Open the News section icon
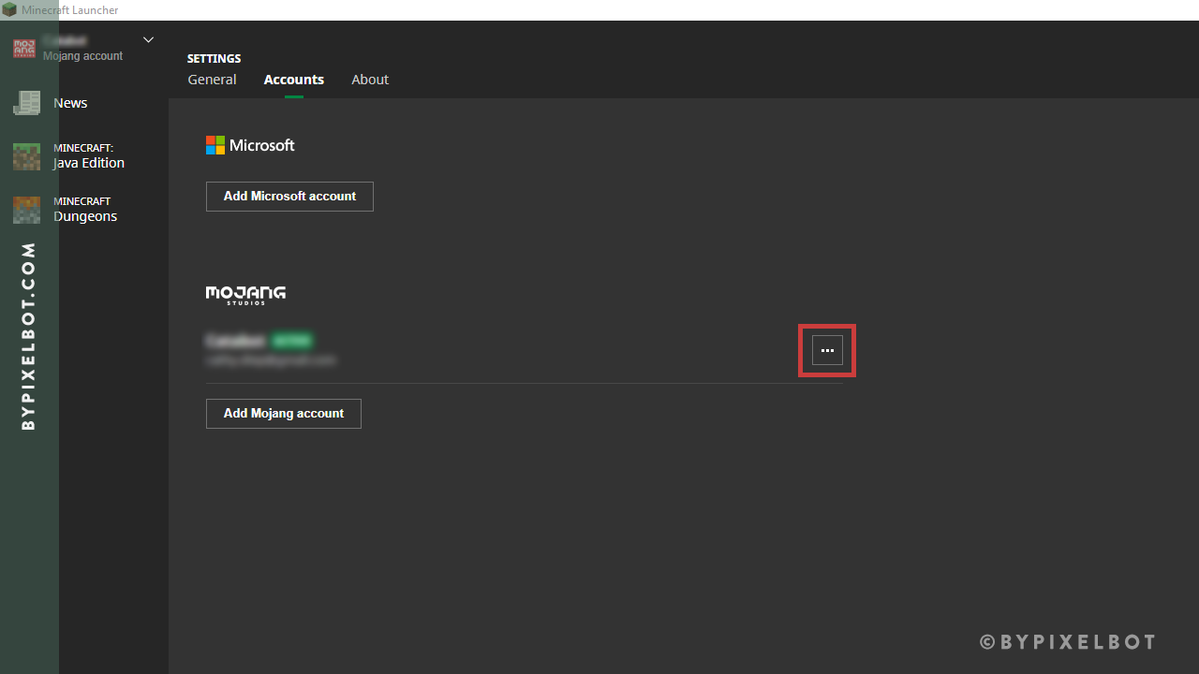Image resolution: width=1199 pixels, height=674 pixels. click(x=25, y=103)
